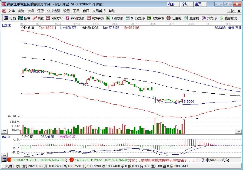The height and width of the screenshot is (170, 243).
Task: Click the DIF=0.53 value
Action: click(27, 137)
